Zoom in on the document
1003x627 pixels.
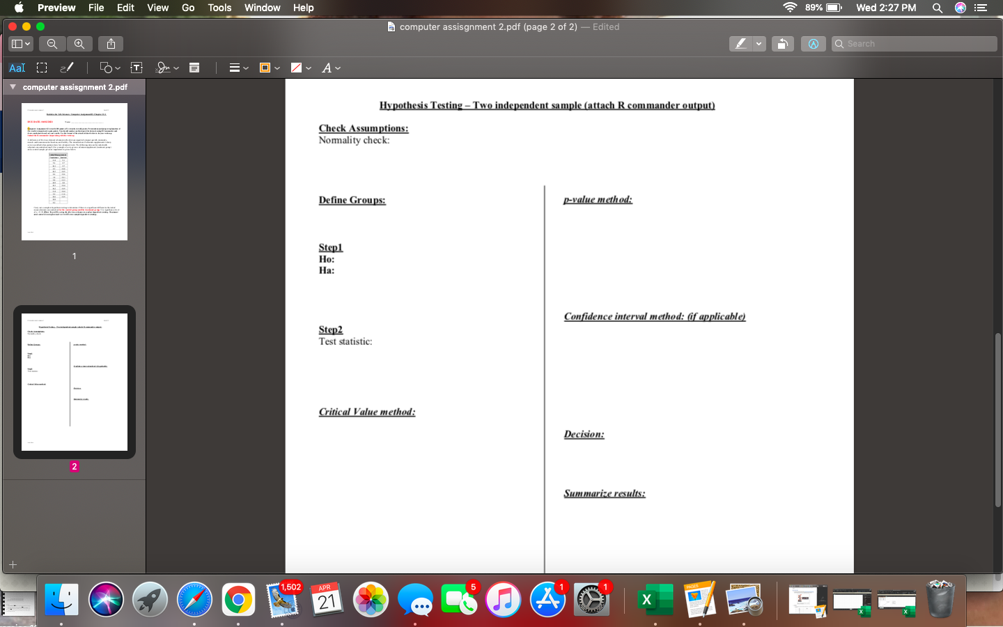pos(79,43)
